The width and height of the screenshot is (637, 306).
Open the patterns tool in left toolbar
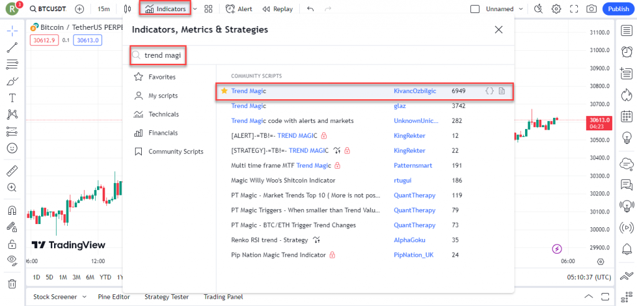[x=12, y=115]
